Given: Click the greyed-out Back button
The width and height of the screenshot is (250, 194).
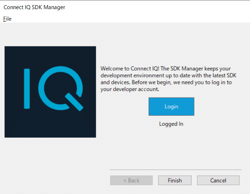Looking at the screenshot, I should coord(131,180).
